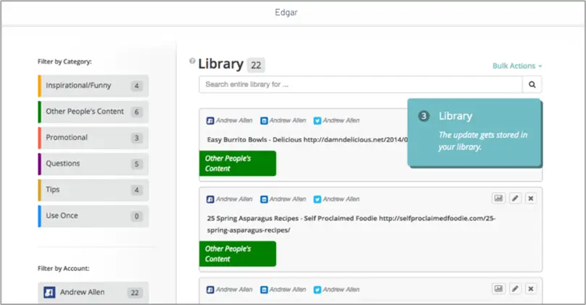Click Other People's Content tag on burrito post
Screen dimensions: 586x305
pyautogui.click(x=238, y=164)
